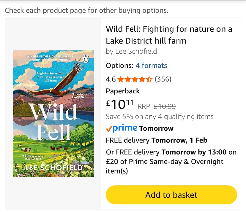The image size is (246, 212).
Task: Click the bold Tomorrow text beside Prime logo
Action: pyautogui.click(x=156, y=128)
